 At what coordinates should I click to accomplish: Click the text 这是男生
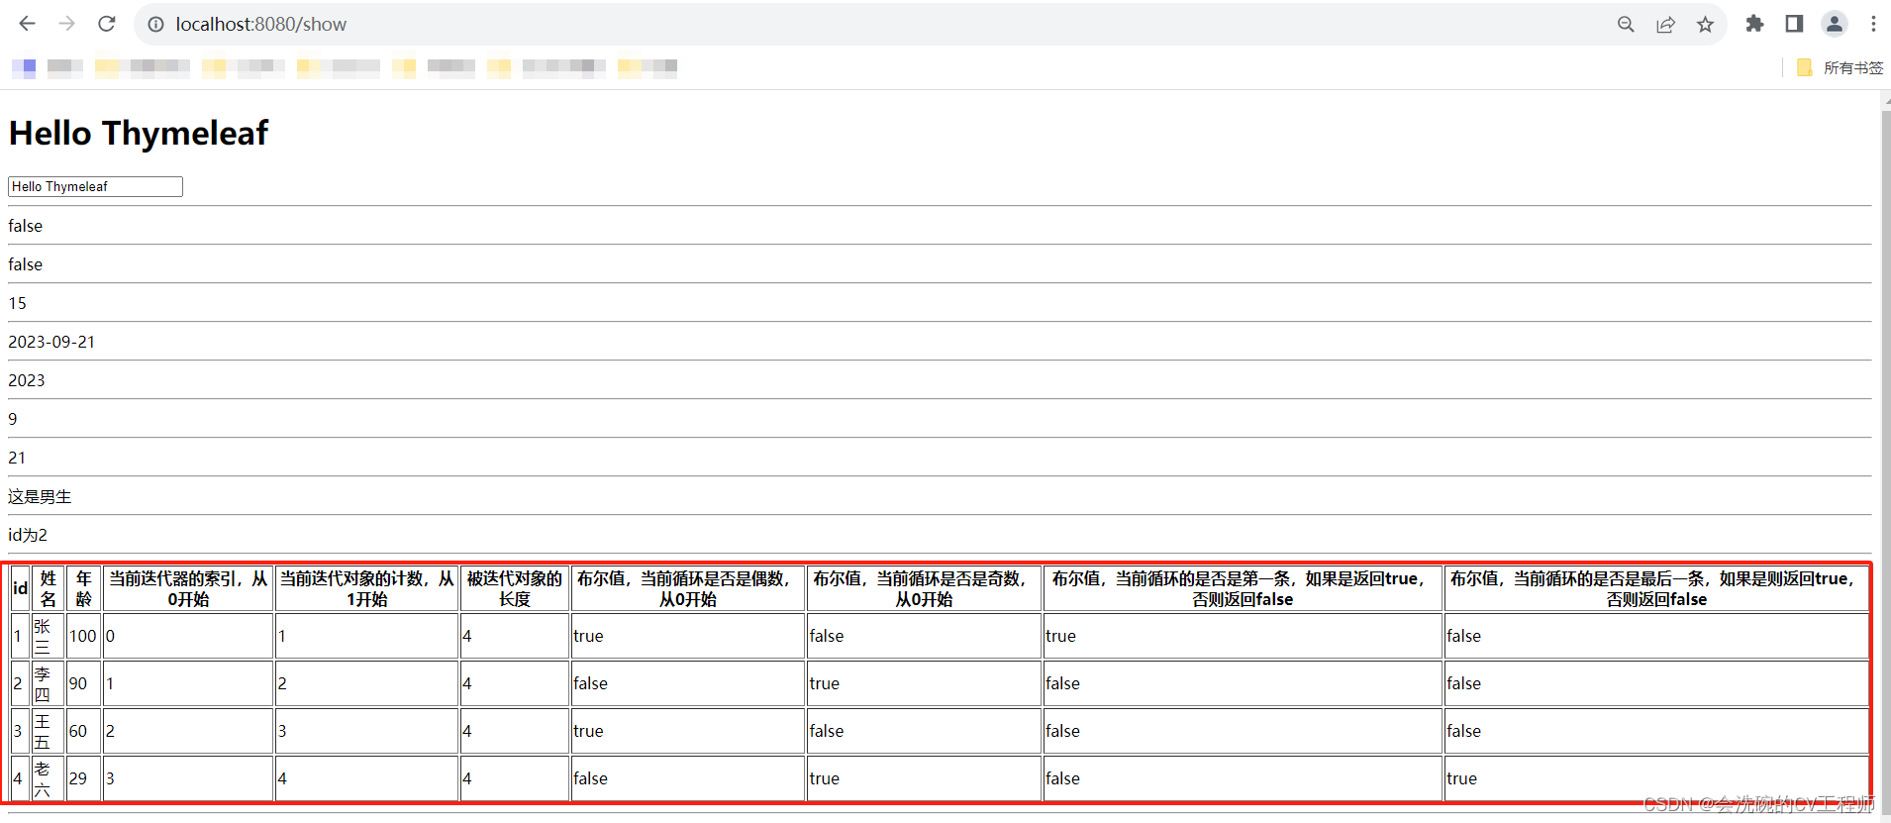click(x=40, y=496)
